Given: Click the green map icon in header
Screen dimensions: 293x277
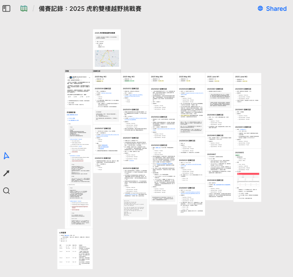Looking at the screenshot, I should point(24,8).
